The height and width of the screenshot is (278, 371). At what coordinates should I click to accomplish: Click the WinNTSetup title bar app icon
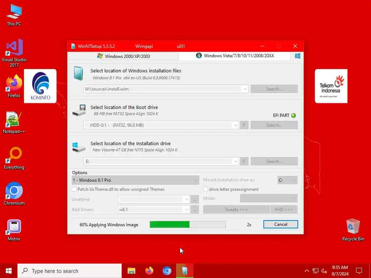point(73,46)
